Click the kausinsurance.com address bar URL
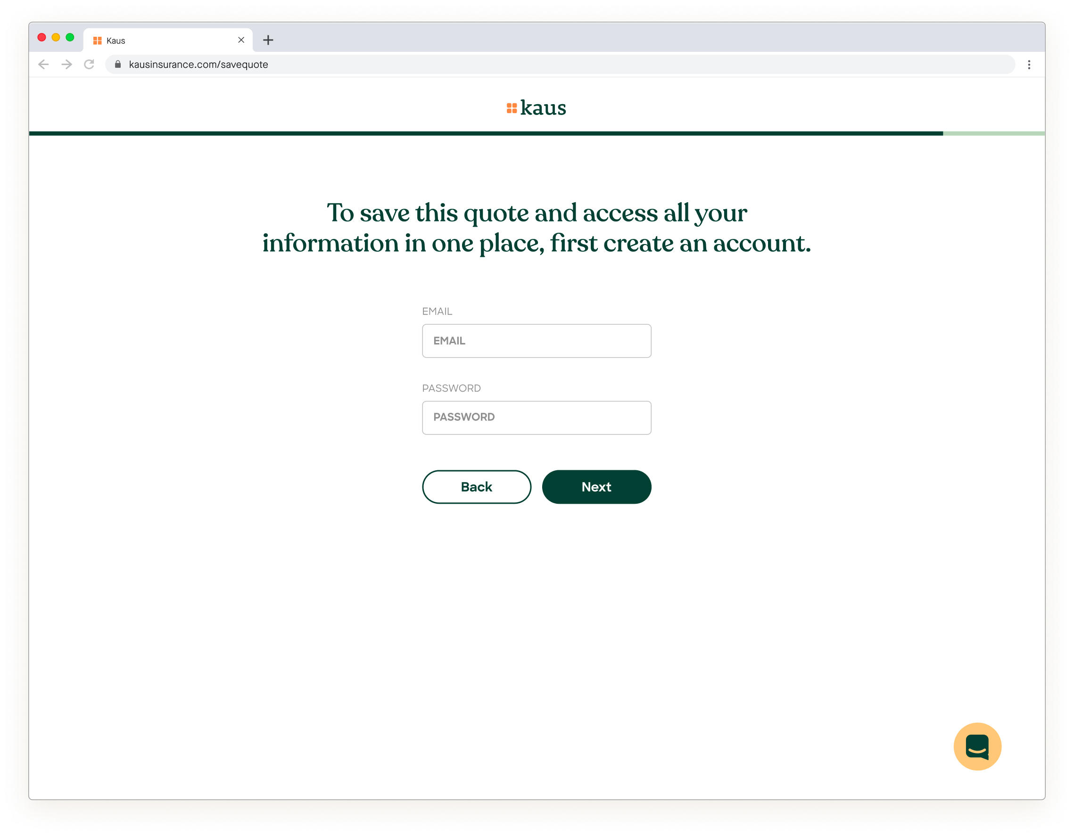 (x=198, y=65)
